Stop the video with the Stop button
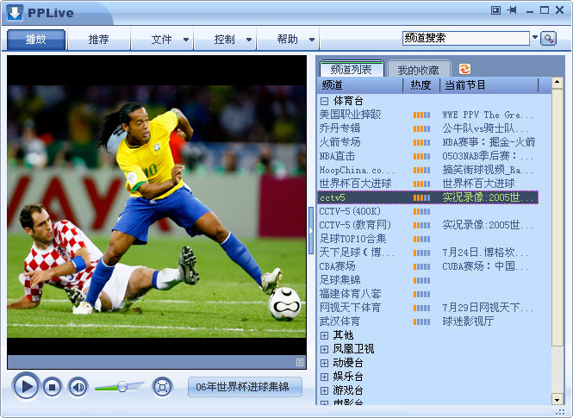Image resolution: width=573 pixels, height=418 pixels. click(52, 387)
